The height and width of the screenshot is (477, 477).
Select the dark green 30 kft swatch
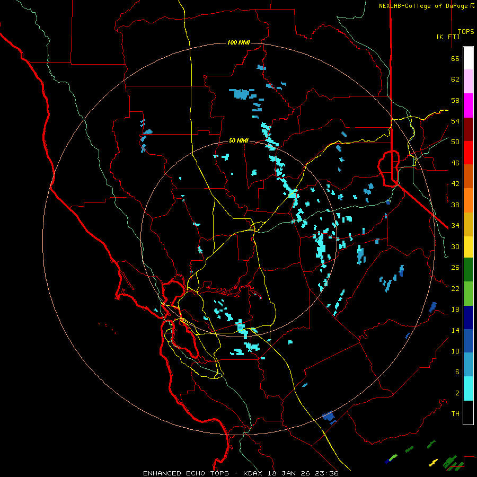[x=468, y=270]
